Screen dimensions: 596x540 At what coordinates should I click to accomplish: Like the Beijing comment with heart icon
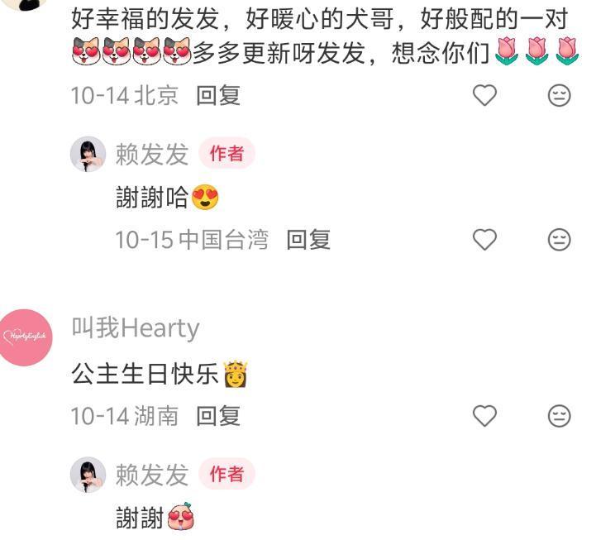click(x=484, y=95)
